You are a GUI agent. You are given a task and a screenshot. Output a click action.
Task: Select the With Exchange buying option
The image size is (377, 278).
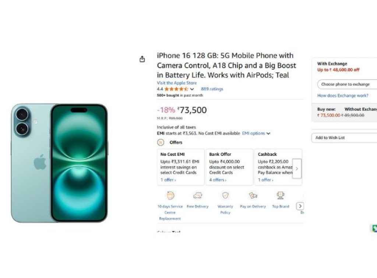tap(332, 64)
